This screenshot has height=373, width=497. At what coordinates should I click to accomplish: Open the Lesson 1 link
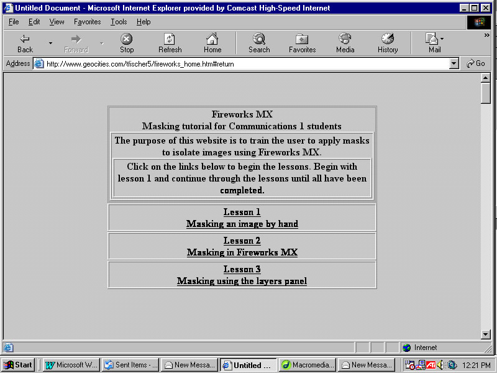click(x=242, y=212)
